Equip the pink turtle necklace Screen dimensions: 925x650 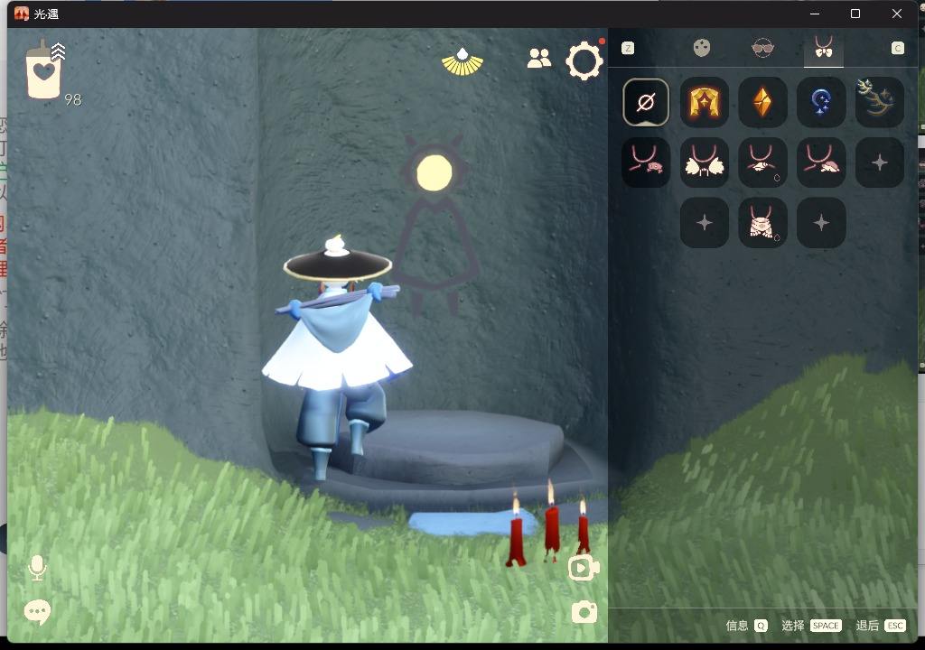pos(820,162)
